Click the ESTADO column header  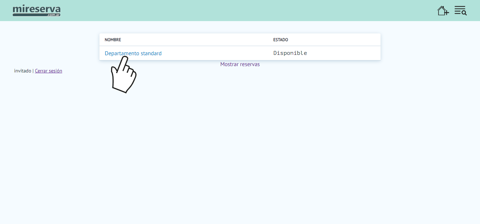click(280, 40)
